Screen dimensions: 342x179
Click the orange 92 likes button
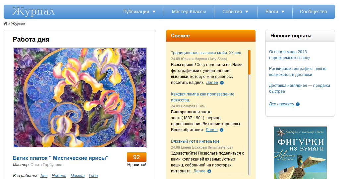(137, 157)
